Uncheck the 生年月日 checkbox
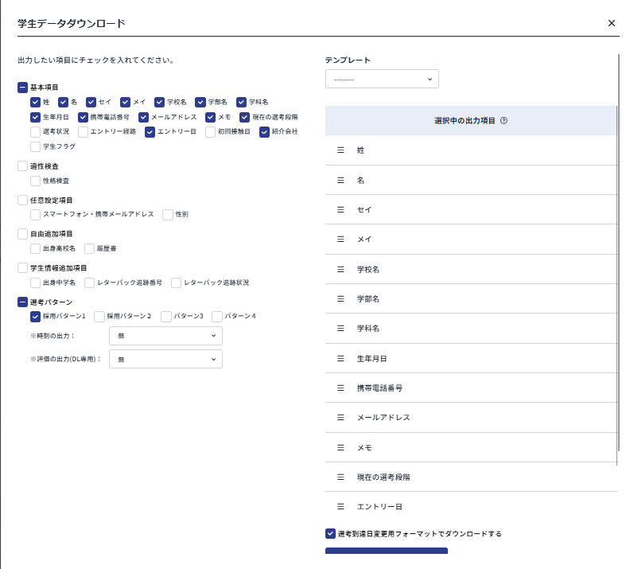This screenshot has width=630, height=569. click(x=35, y=117)
